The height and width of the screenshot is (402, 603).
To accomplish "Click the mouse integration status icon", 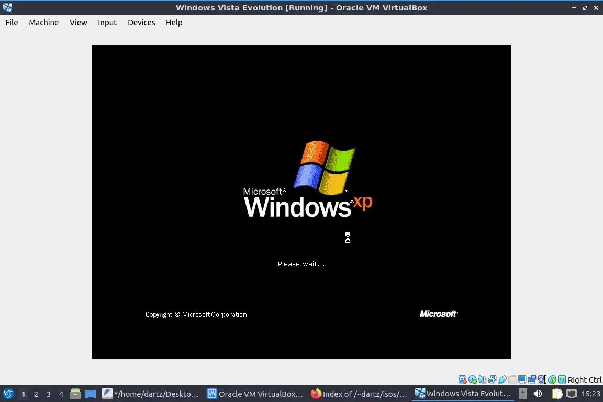I will (552, 379).
